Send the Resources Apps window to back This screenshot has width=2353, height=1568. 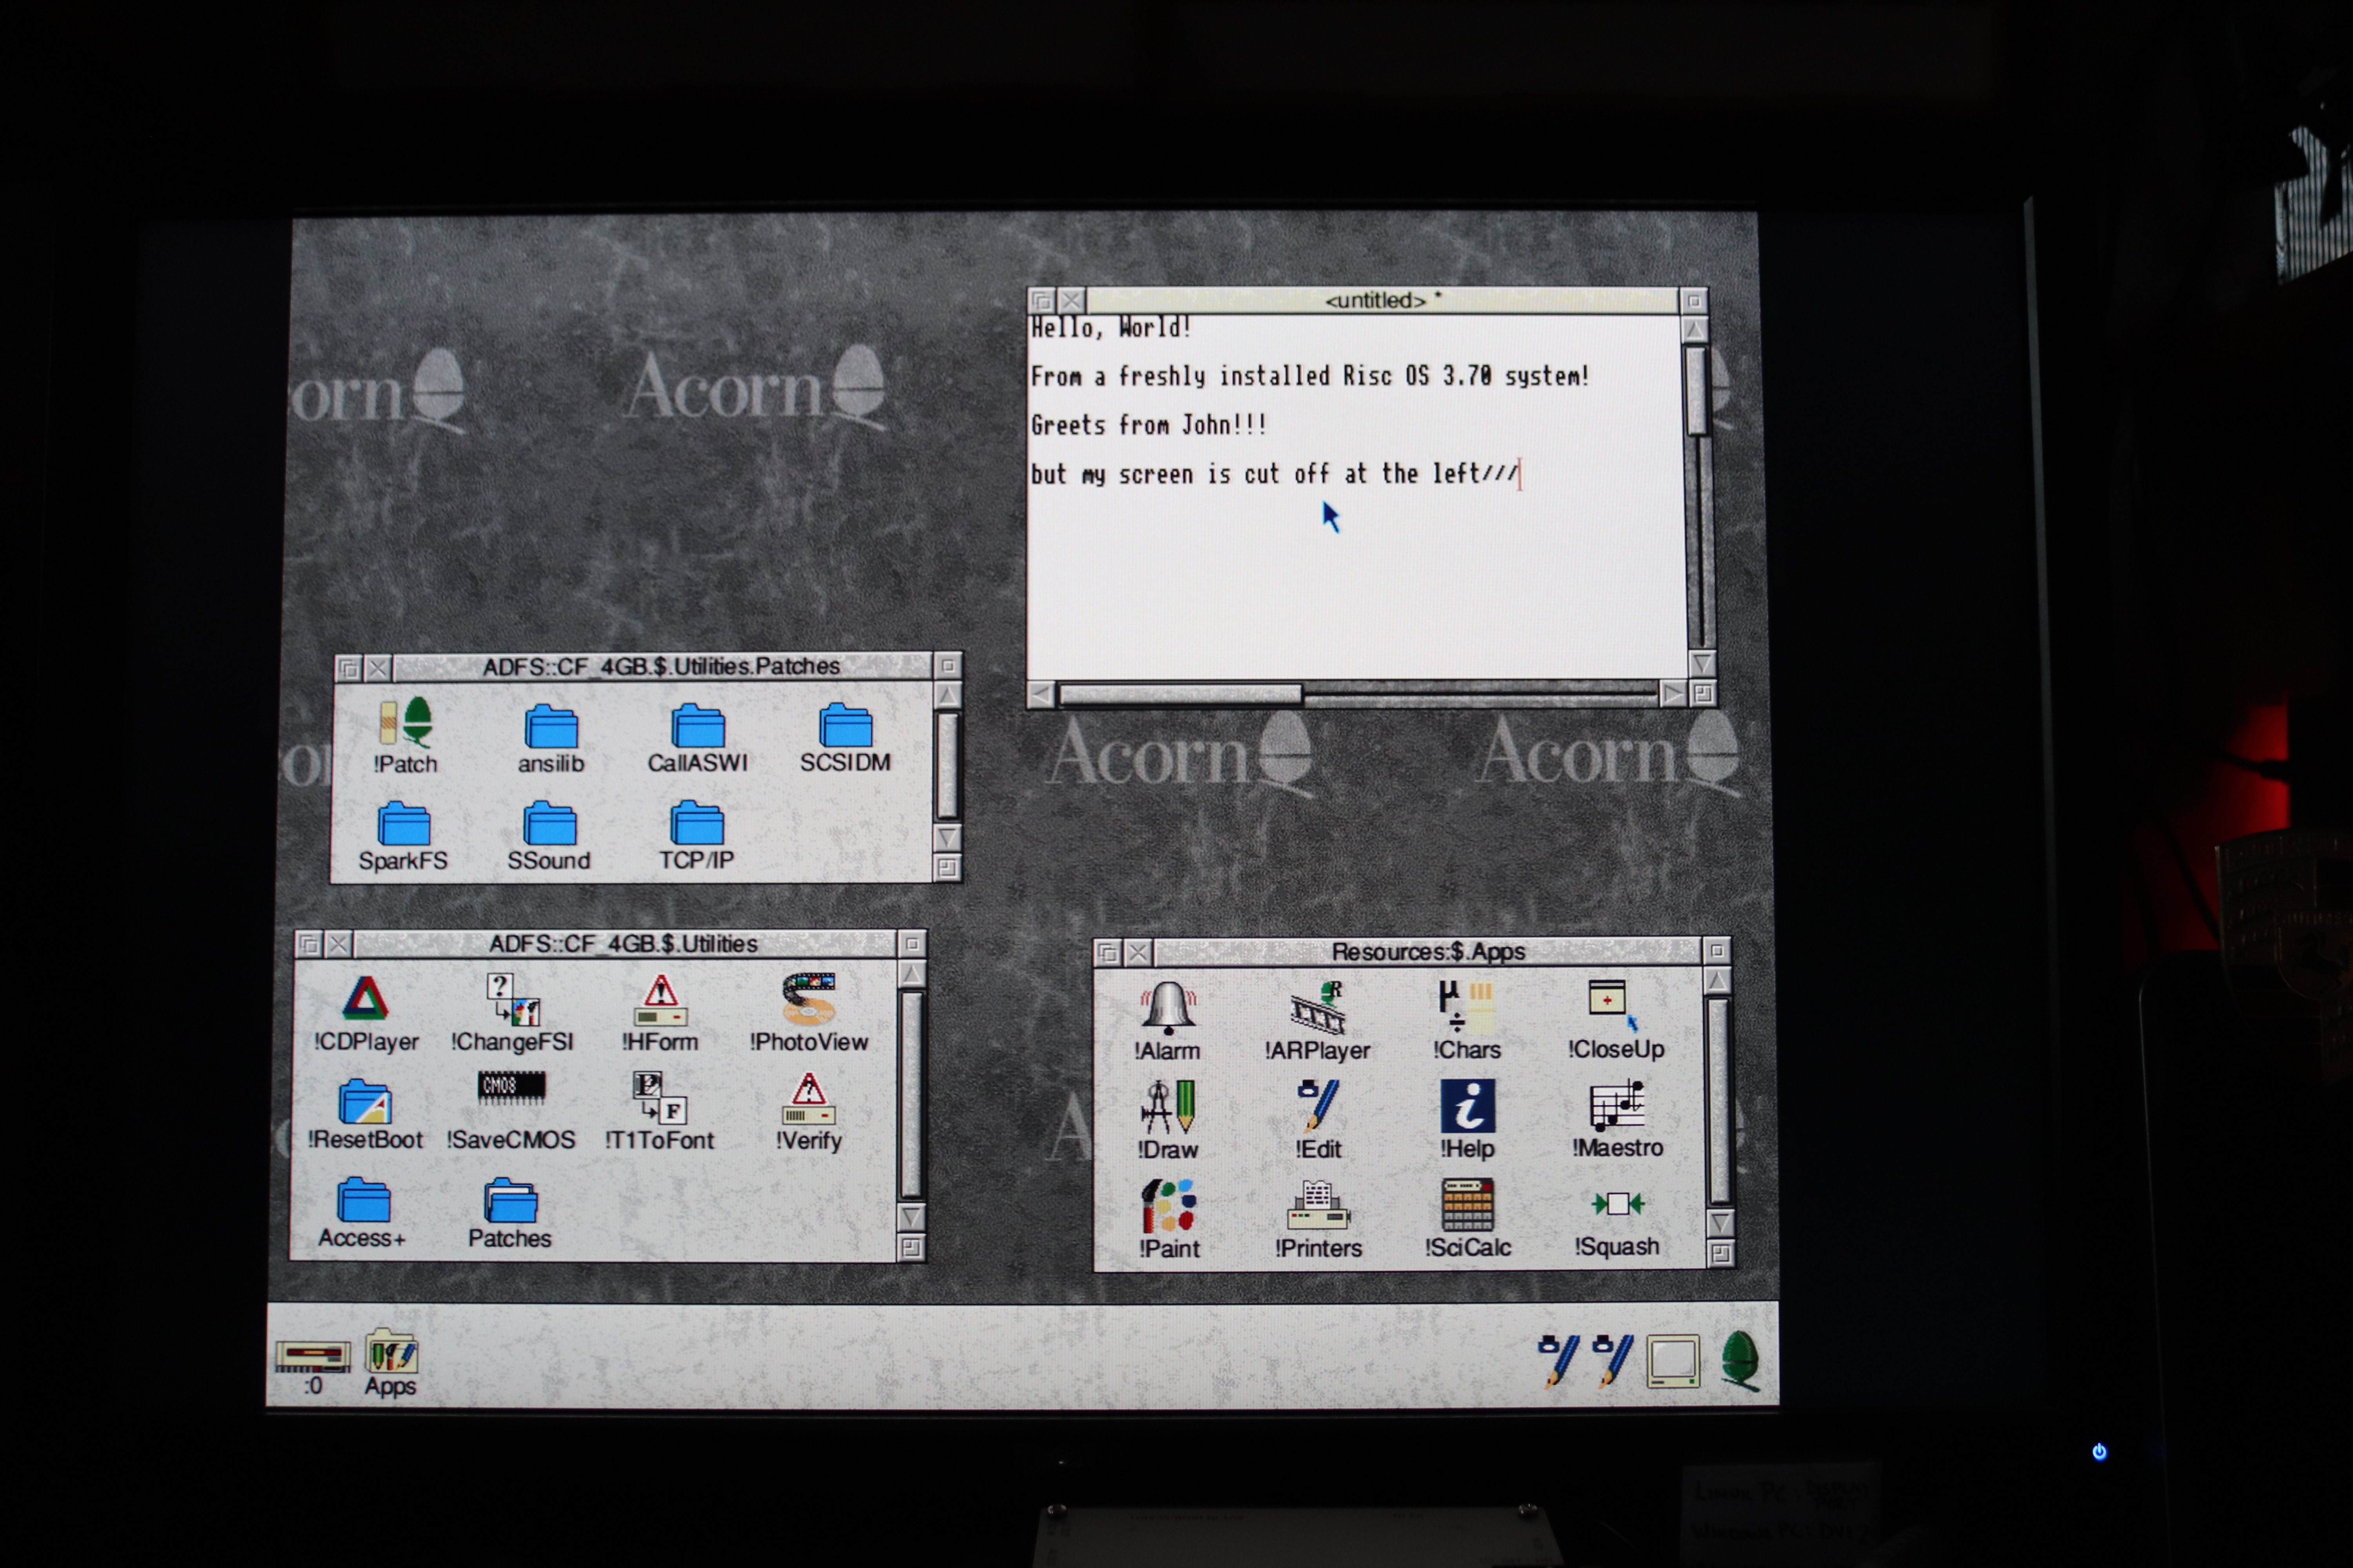(1107, 952)
